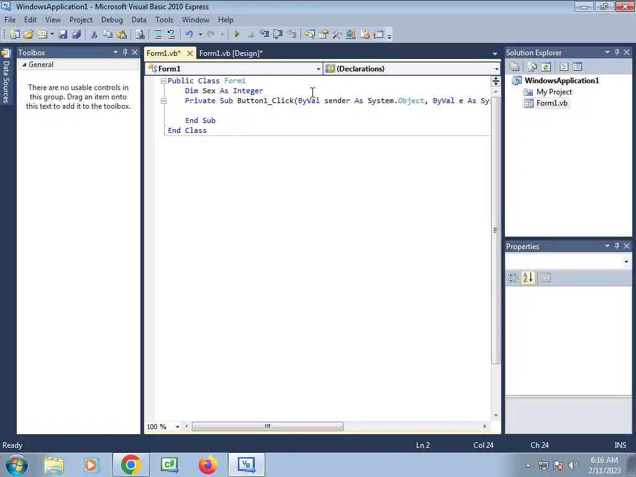Open the Add New Item dropdown arrow
Screen dimensions: 636x477
(x=52, y=35)
